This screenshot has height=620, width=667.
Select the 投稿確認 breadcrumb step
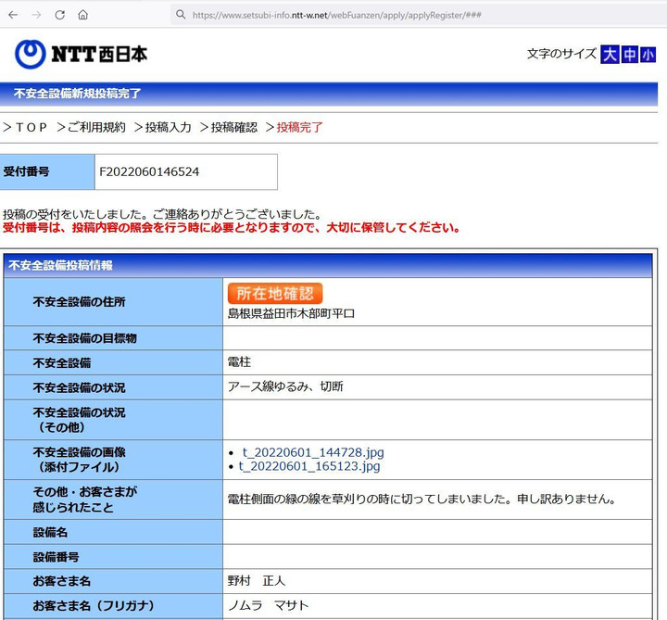pos(234,127)
